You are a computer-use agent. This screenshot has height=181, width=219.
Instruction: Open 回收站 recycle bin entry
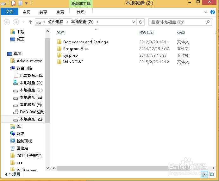(x=22, y=148)
